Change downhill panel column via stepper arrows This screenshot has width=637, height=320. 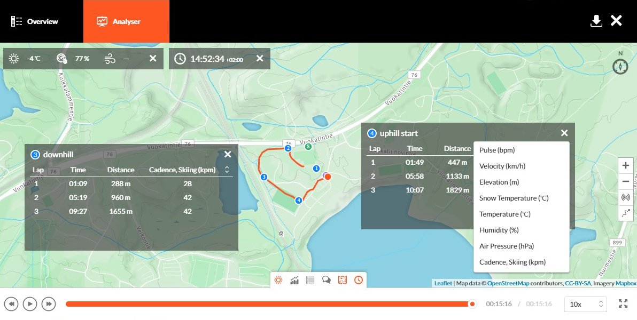click(x=227, y=170)
